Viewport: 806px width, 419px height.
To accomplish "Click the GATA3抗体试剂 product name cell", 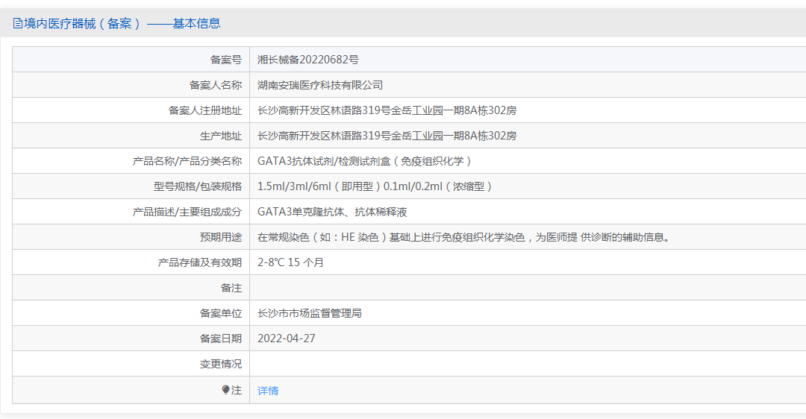I will tap(364, 161).
